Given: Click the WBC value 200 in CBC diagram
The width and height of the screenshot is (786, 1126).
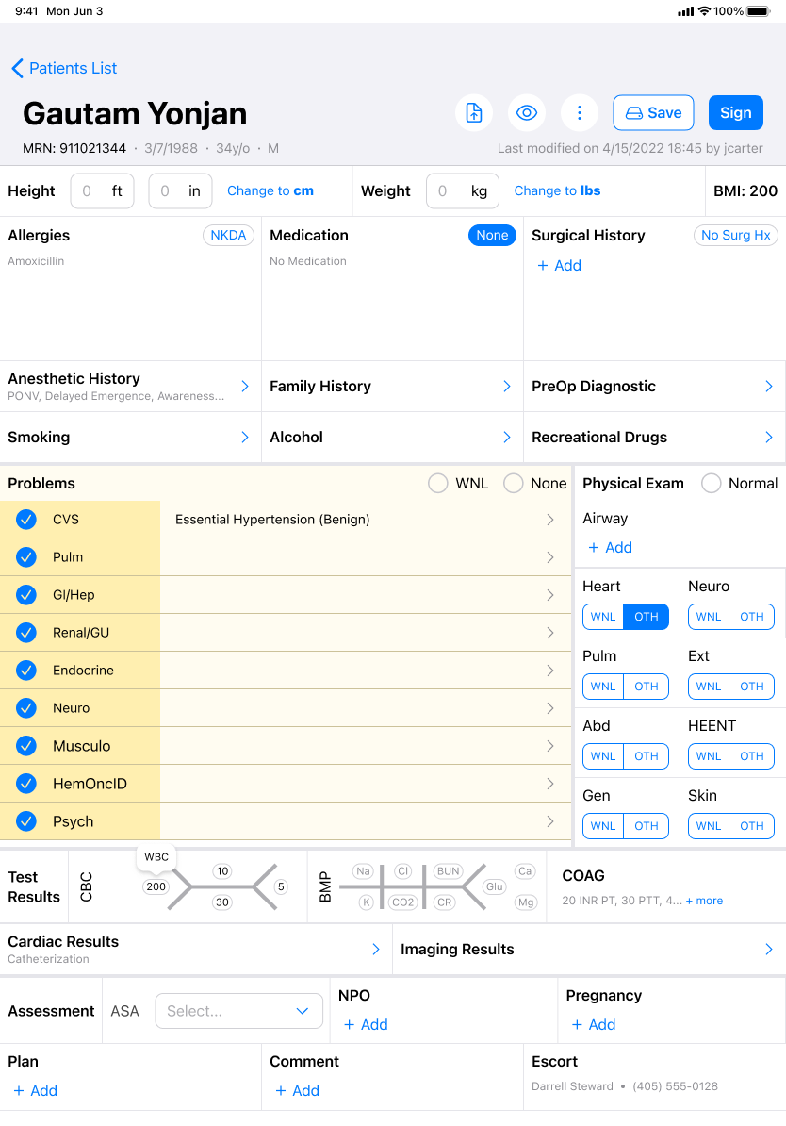Looking at the screenshot, I should [156, 886].
